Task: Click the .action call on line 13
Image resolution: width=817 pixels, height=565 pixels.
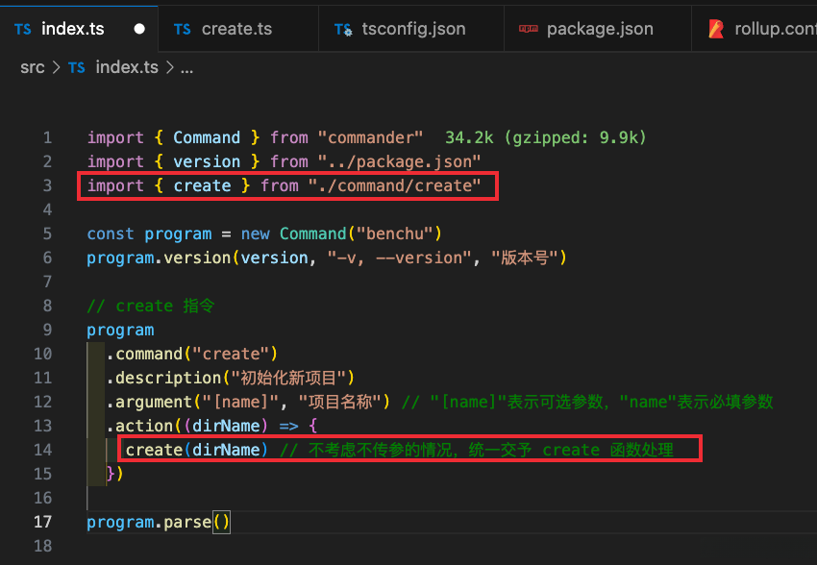Action: coord(143,426)
